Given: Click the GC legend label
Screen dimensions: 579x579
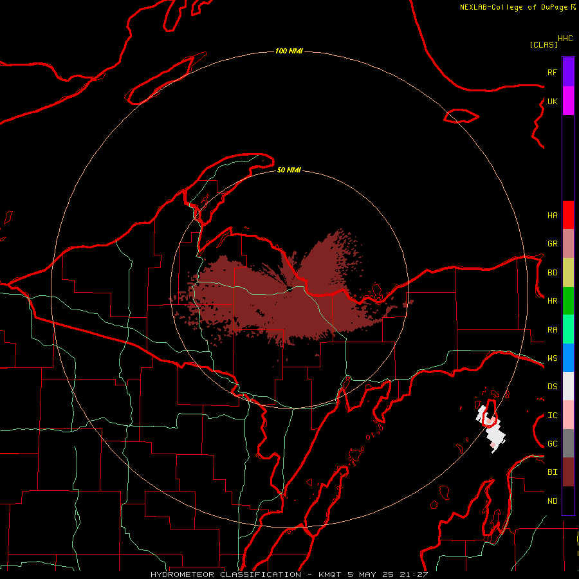Looking at the screenshot, I should coord(552,444).
